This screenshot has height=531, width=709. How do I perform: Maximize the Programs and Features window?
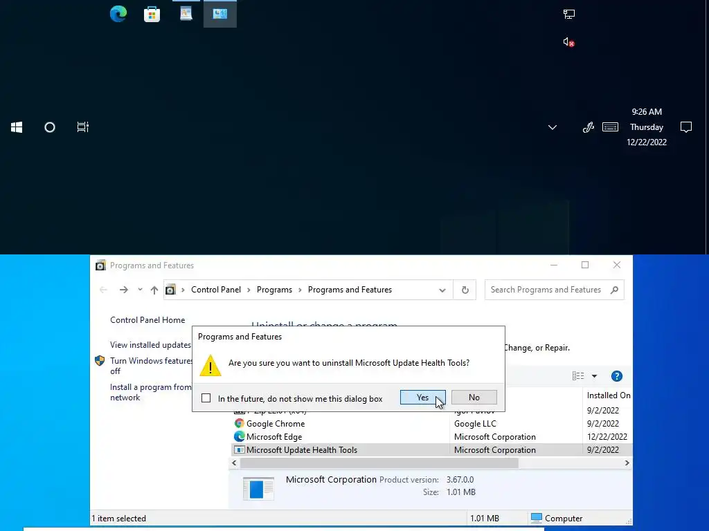click(x=585, y=265)
